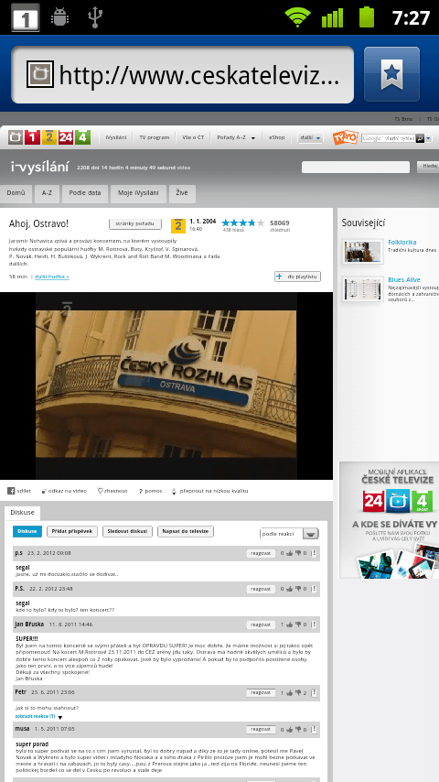Thumbs down the Petr comment
This screenshot has height=782, width=439.
point(298,693)
